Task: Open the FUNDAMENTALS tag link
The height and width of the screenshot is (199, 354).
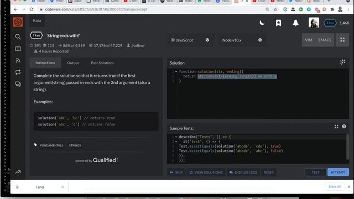Action: [x=51, y=145]
